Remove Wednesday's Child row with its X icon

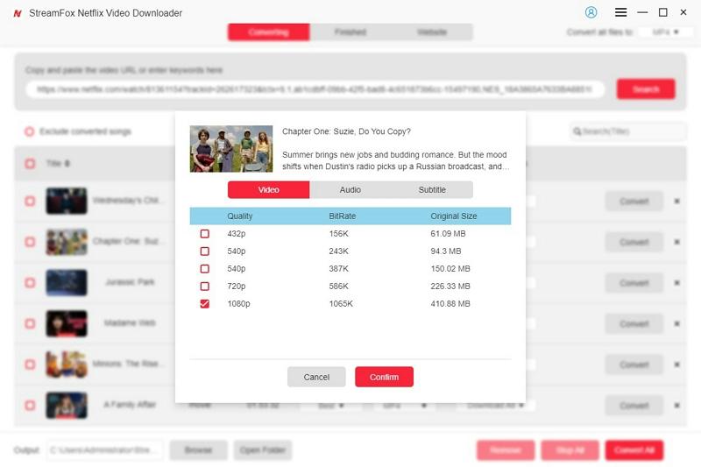[x=676, y=202]
